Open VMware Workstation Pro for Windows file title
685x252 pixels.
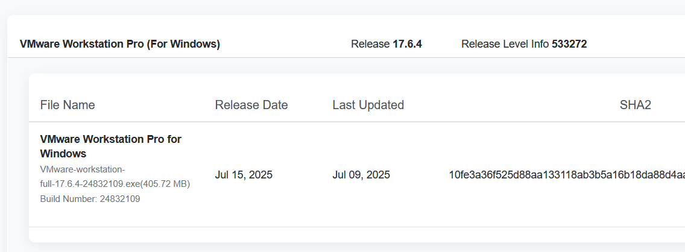(x=111, y=139)
